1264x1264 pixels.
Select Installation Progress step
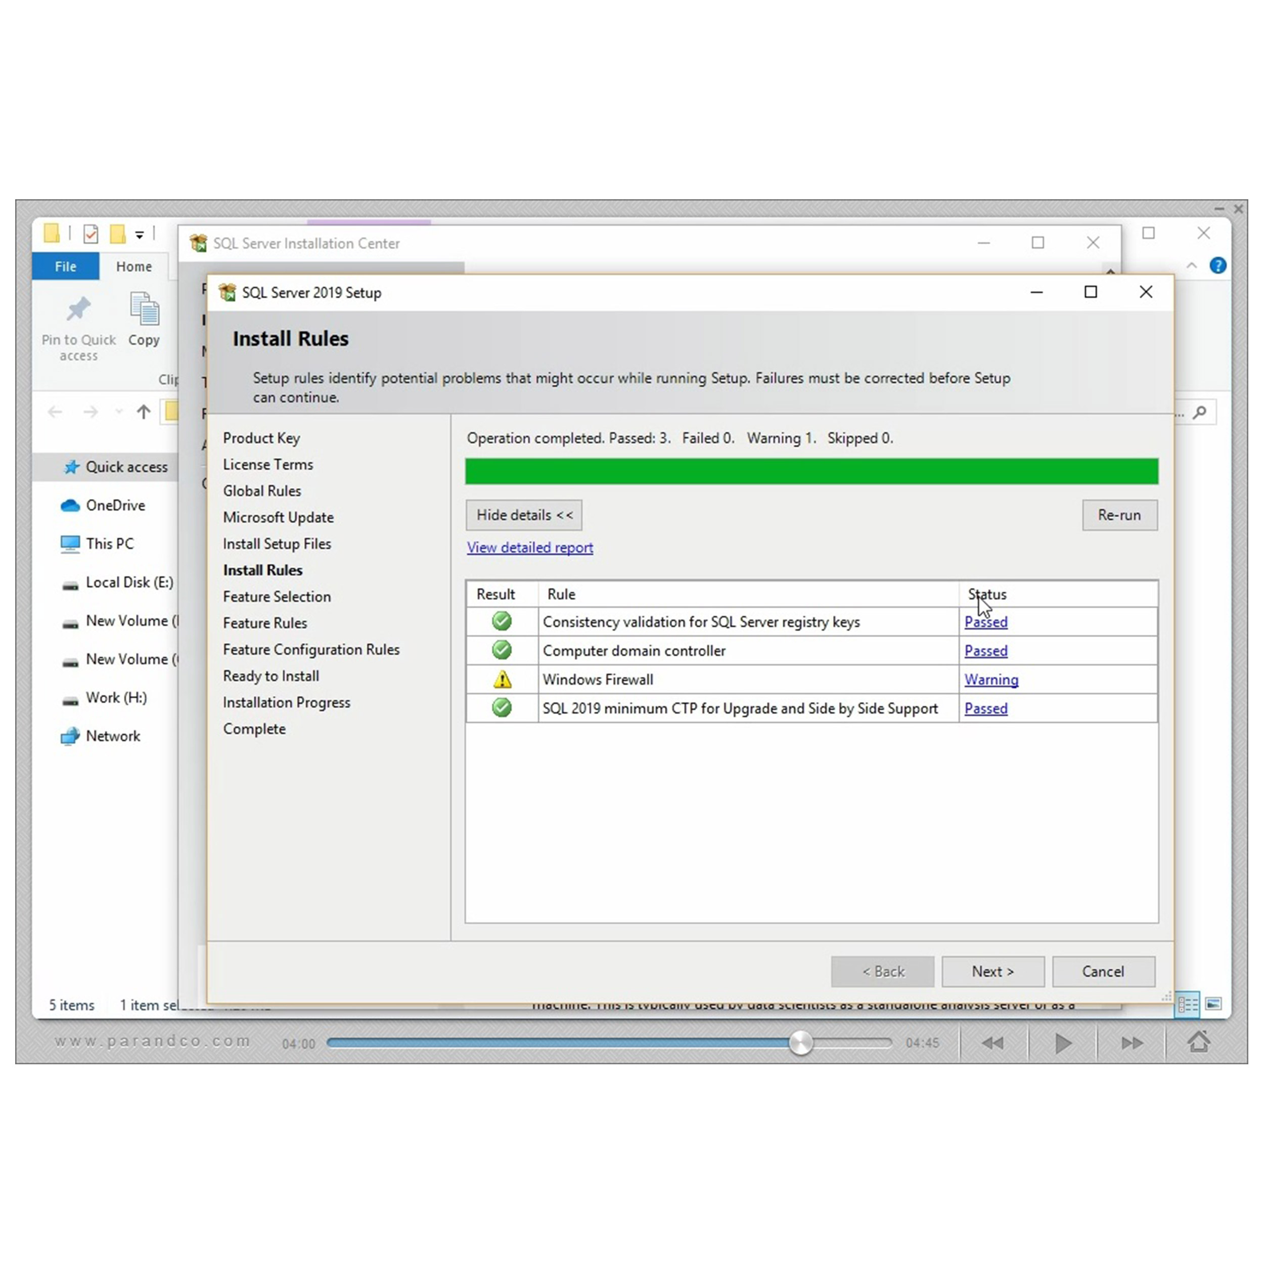point(287,703)
